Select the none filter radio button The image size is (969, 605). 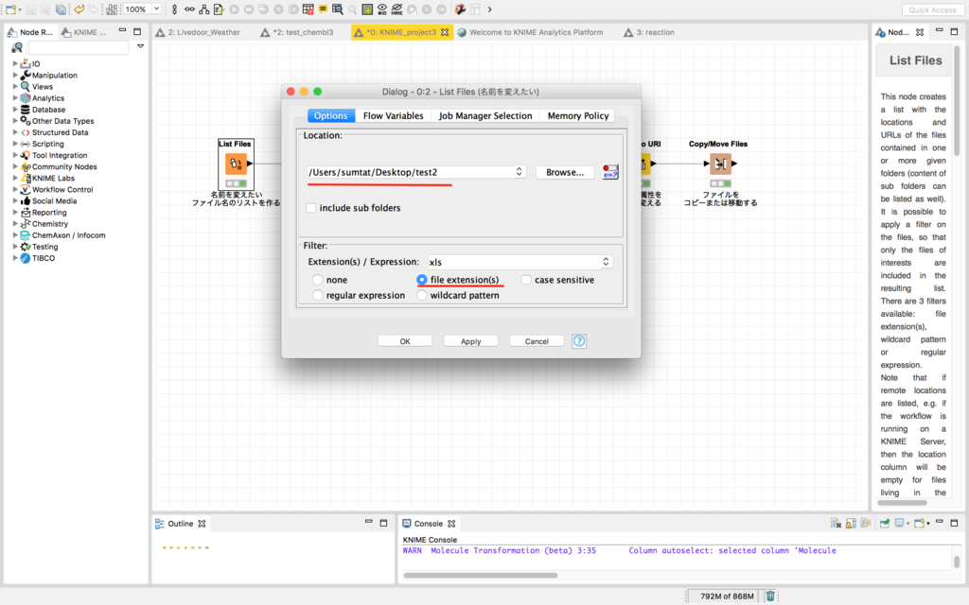[x=317, y=280]
